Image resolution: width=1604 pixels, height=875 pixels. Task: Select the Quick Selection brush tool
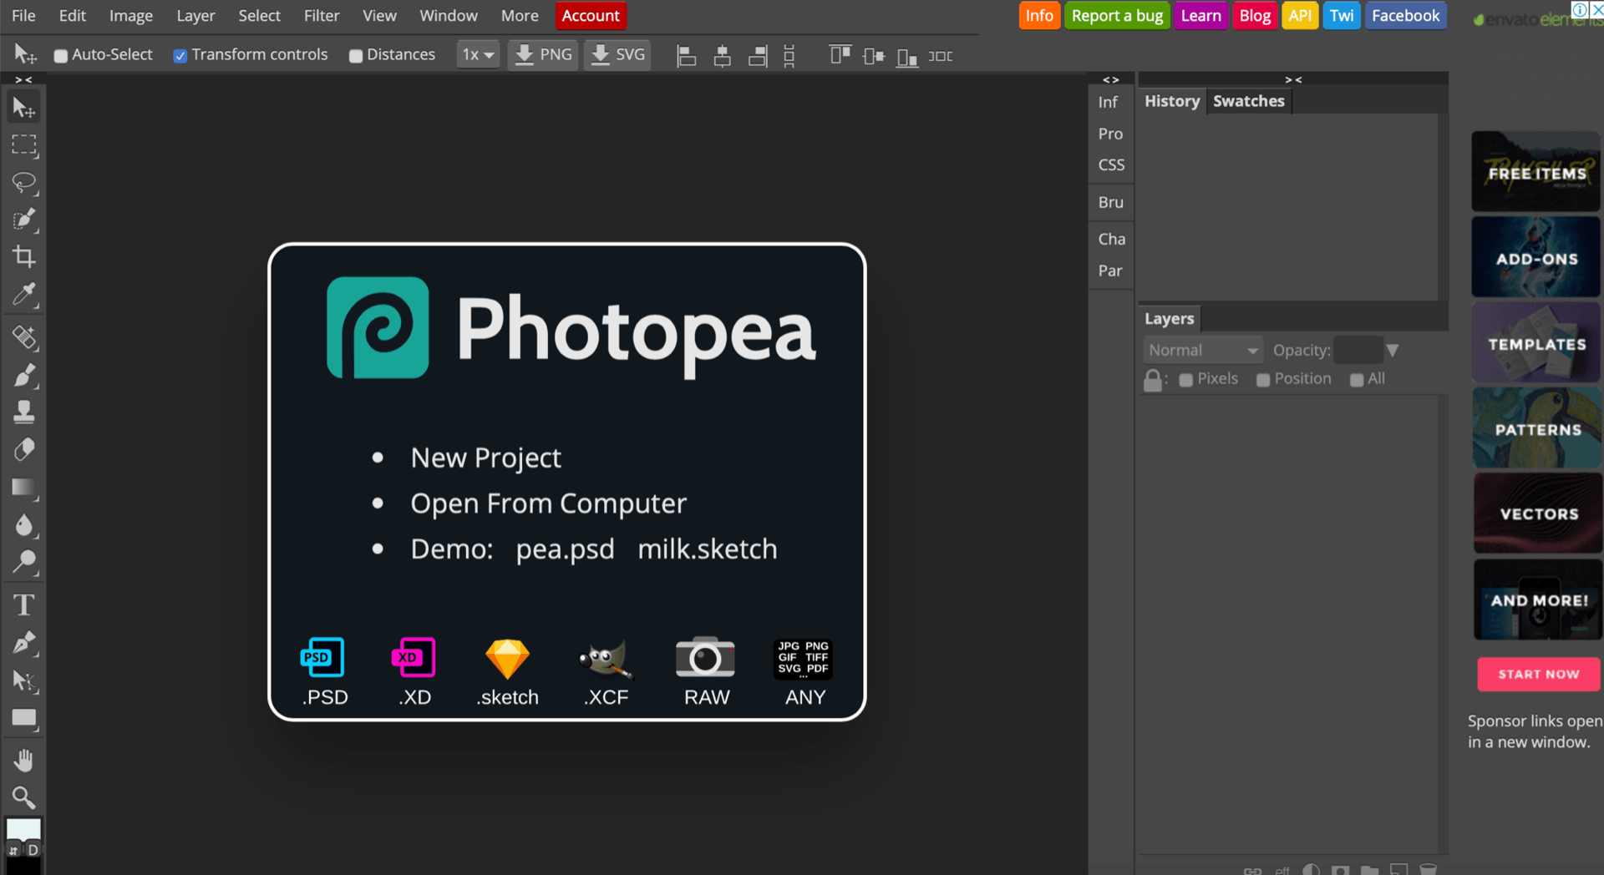[24, 220]
